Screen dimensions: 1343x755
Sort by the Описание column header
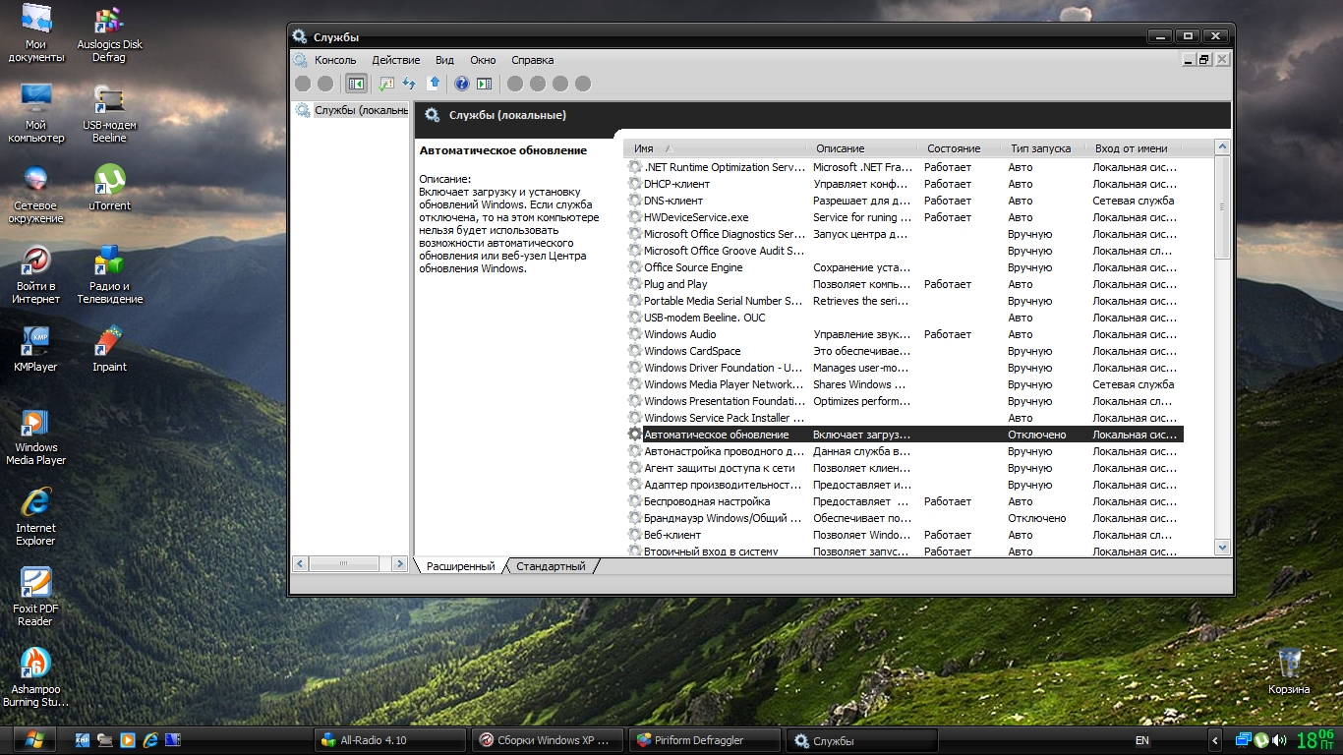tap(863, 148)
